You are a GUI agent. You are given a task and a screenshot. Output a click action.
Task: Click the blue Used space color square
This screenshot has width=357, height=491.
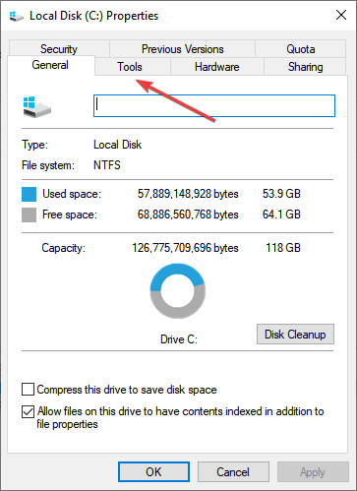29,194
